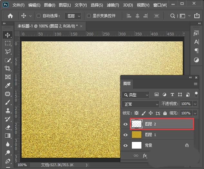Select the Healing Brush tool
204x169 pixels.
[8, 94]
